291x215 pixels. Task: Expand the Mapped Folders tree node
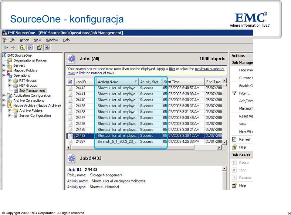(4, 71)
